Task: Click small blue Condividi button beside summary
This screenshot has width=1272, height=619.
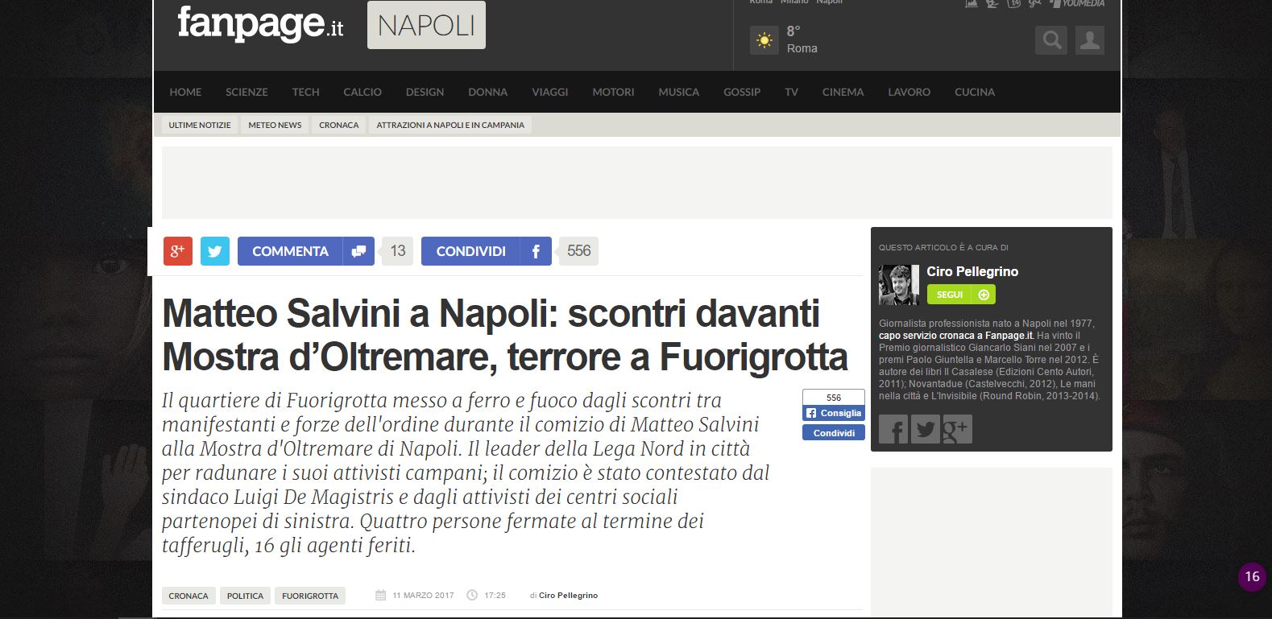Action: tap(834, 433)
